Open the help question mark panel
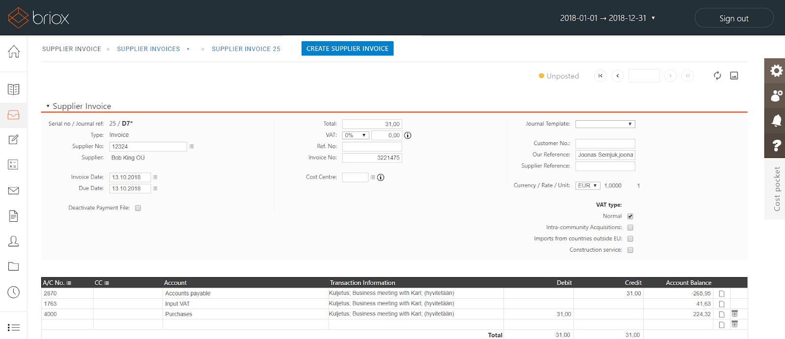The image size is (785, 339). pyautogui.click(x=776, y=146)
